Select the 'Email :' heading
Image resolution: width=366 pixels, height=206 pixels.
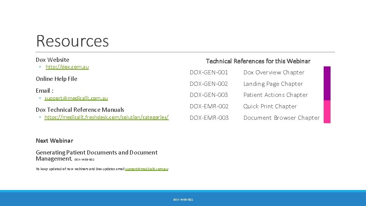click(x=45, y=91)
